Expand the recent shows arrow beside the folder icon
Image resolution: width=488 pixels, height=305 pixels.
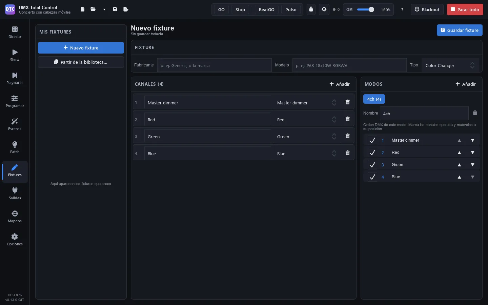(x=104, y=9)
